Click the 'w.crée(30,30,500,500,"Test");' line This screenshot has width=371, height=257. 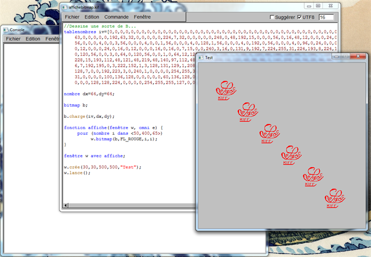(x=102, y=167)
